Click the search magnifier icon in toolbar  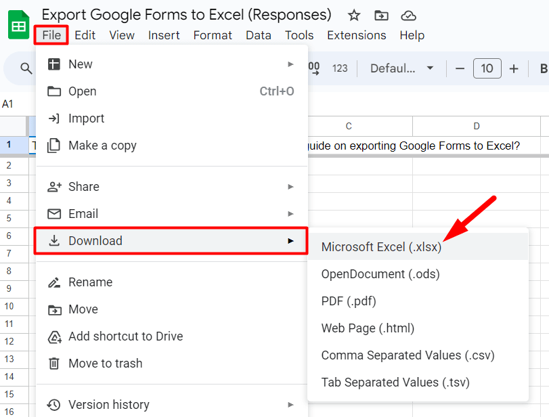tap(26, 68)
